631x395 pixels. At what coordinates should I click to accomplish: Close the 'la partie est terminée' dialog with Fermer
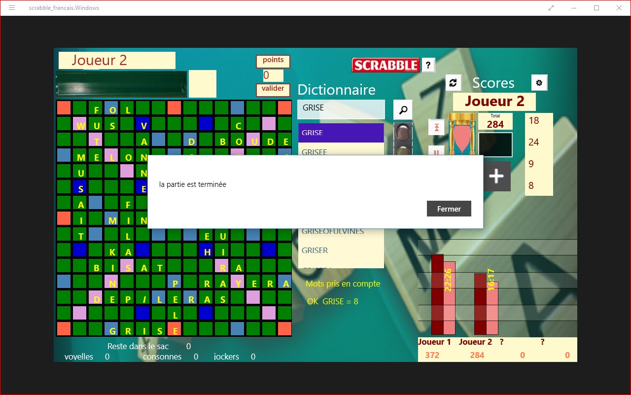pos(449,209)
